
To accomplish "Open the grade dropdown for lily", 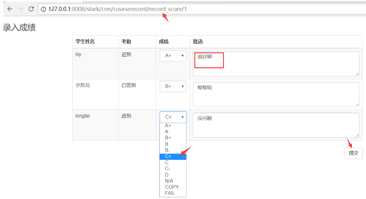I will tap(173, 56).
